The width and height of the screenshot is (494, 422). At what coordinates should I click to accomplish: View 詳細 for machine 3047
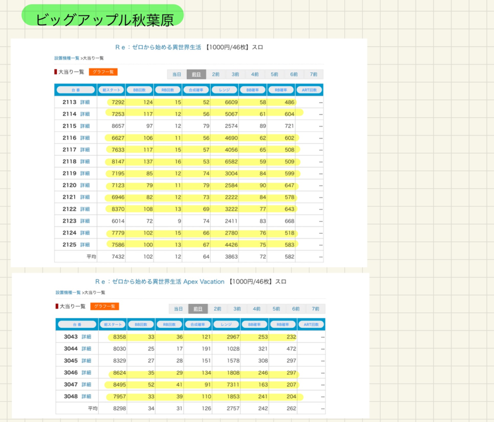point(86,384)
